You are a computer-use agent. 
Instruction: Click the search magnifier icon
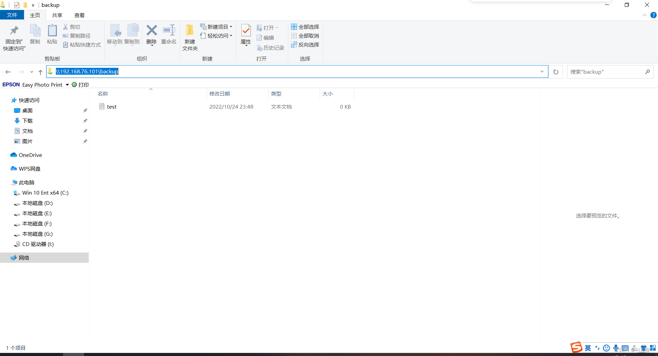647,72
